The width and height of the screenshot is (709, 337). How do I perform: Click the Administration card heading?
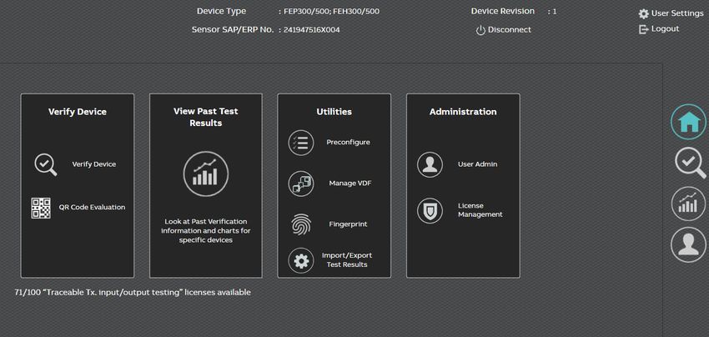(x=463, y=112)
